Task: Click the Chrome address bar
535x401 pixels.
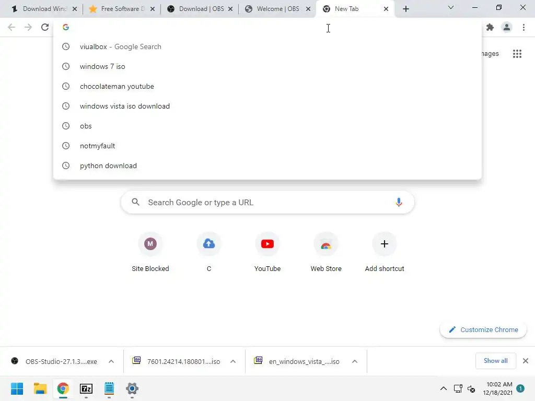Action: pyautogui.click(x=267, y=27)
